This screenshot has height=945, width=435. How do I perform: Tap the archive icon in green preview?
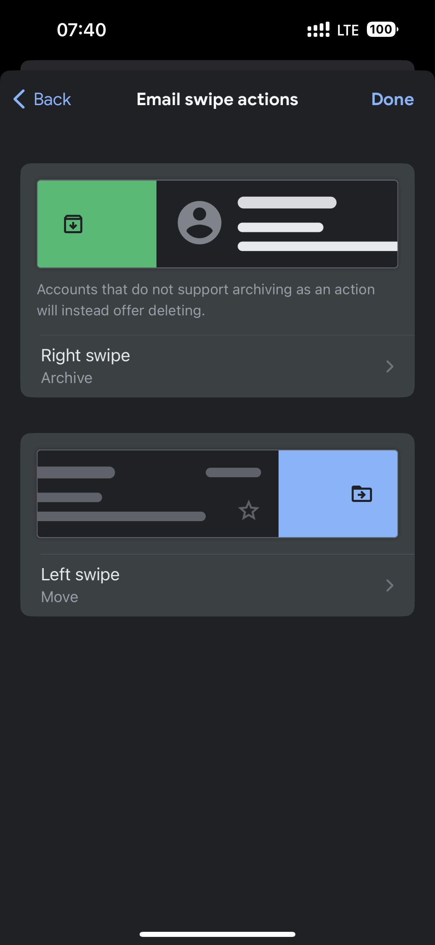coord(73,224)
